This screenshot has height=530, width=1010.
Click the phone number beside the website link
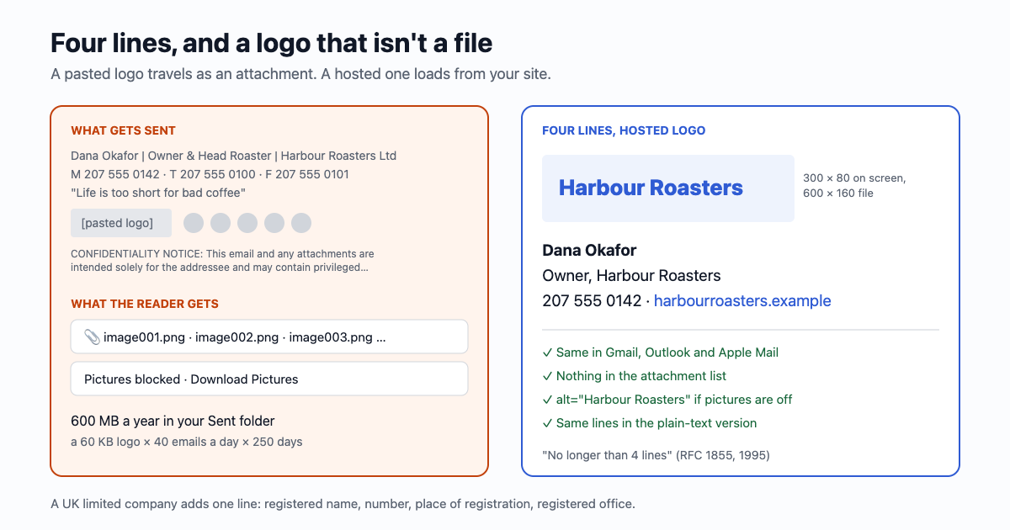592,301
